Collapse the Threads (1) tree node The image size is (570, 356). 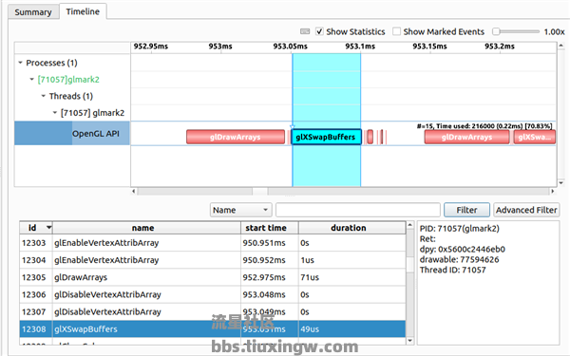tap(44, 96)
